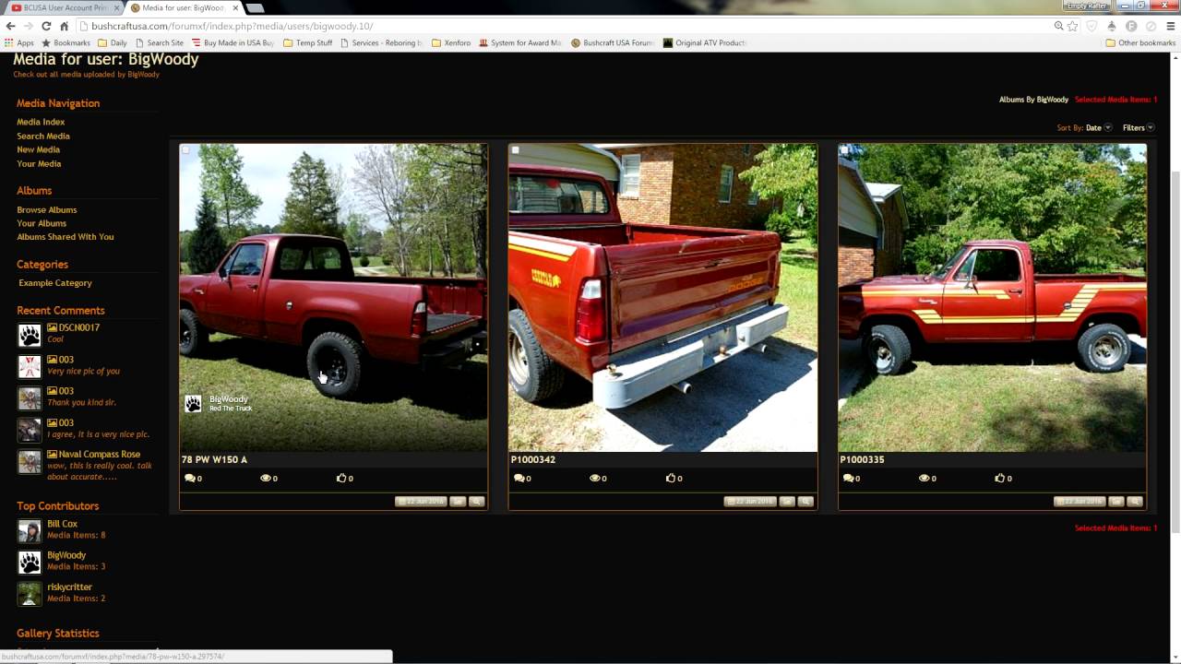Screen dimensions: 1181x664
Task: Click the thumbs-up like icon under P1000335
Action: [x=1000, y=478]
